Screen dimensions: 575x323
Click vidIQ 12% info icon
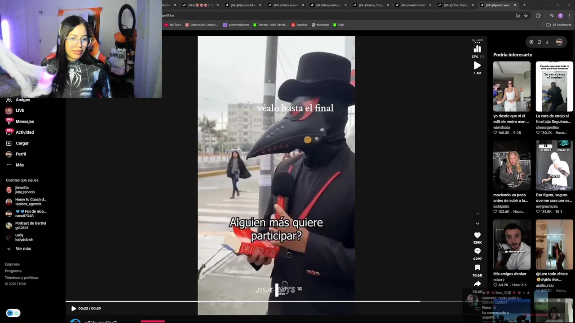(482, 57)
